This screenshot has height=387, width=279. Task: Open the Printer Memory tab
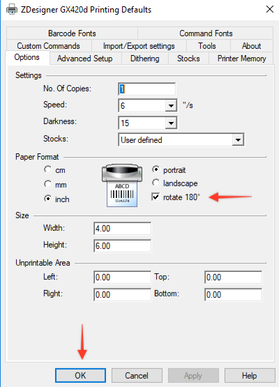(x=241, y=59)
